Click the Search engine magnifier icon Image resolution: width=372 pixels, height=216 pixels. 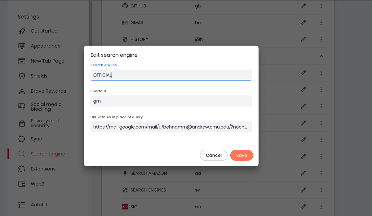click(x=22, y=154)
